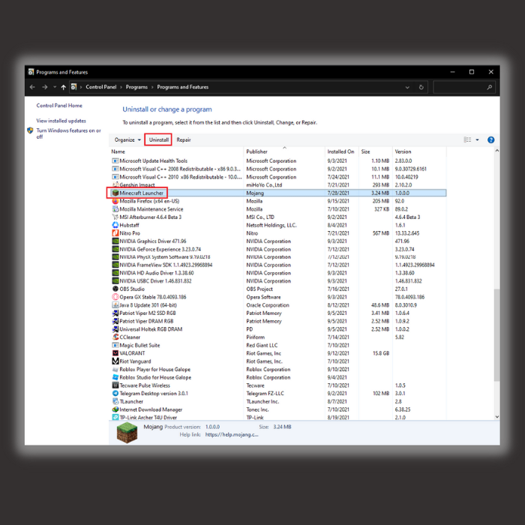This screenshot has width=525, height=525.
Task: Click the Mojang help link in details pane
Action: (x=232, y=434)
